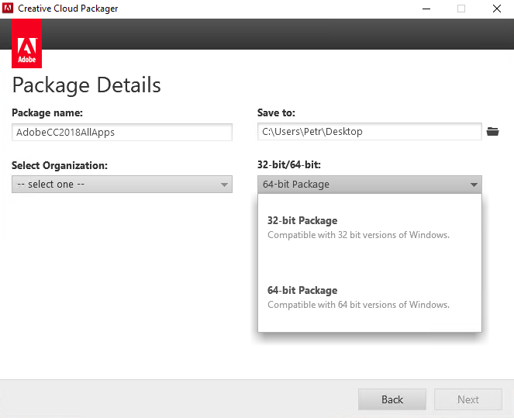Click the '32-bit/64-bit:' label
Screen dimensions: 514x418
click(289, 164)
